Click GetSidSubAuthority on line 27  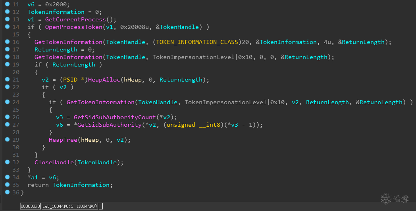click(x=109, y=125)
